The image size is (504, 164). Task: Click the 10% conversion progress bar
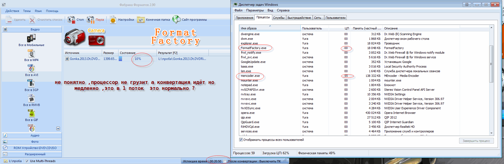tap(137, 59)
